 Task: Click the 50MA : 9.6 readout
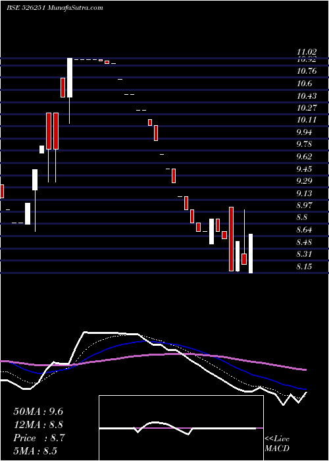click(x=38, y=412)
